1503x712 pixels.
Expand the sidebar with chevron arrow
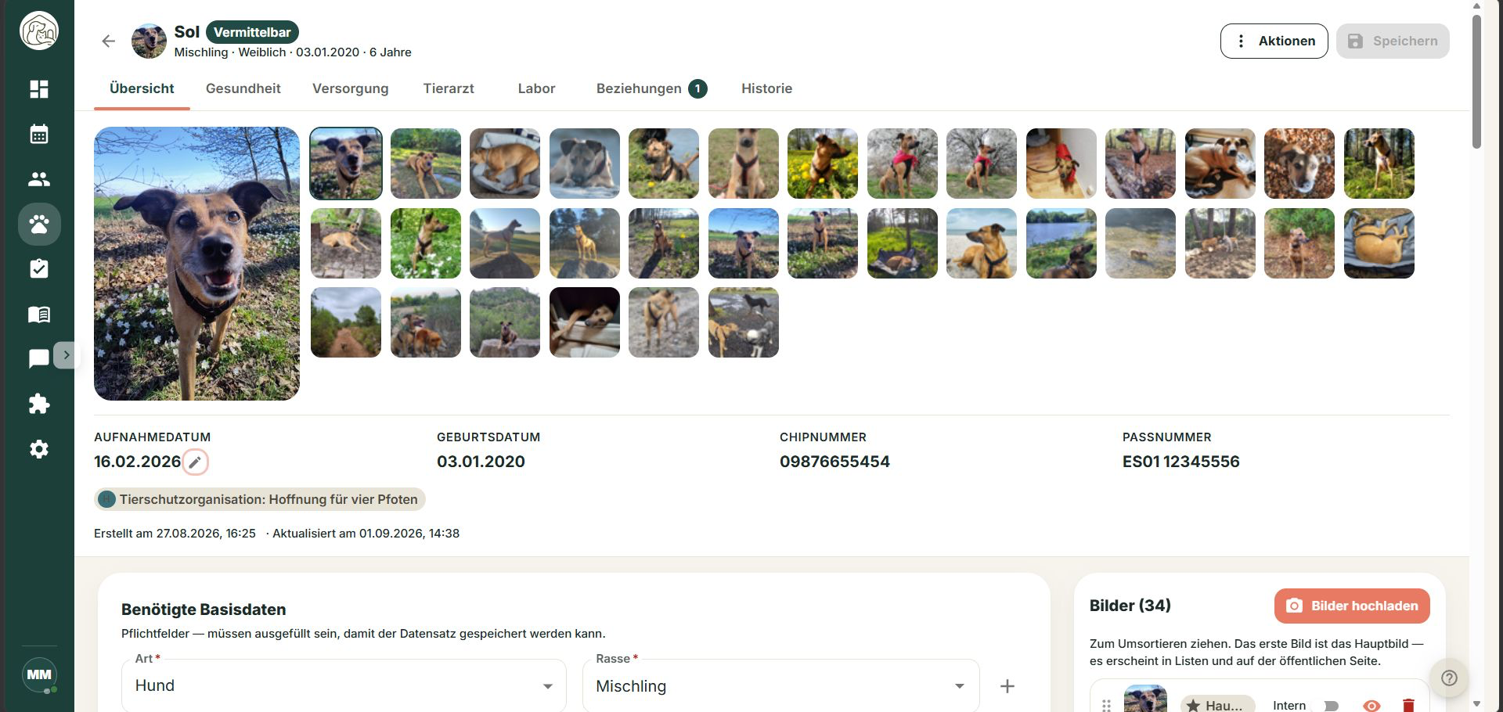pyautogui.click(x=67, y=355)
